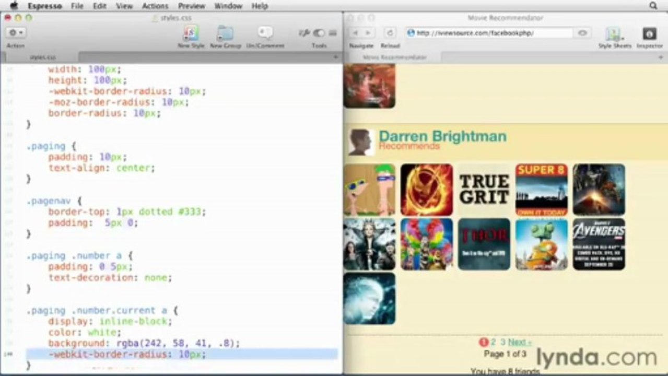Add a new tab in the editor window
The height and width of the screenshot is (376, 668).
click(335, 57)
